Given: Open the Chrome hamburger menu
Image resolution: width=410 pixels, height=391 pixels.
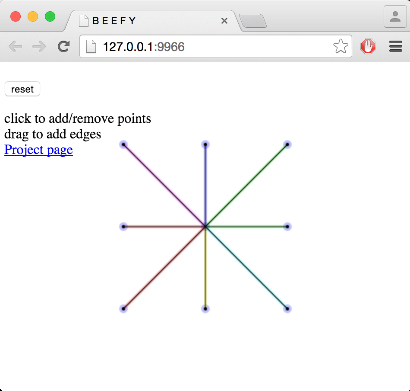Looking at the screenshot, I should pyautogui.click(x=395, y=46).
